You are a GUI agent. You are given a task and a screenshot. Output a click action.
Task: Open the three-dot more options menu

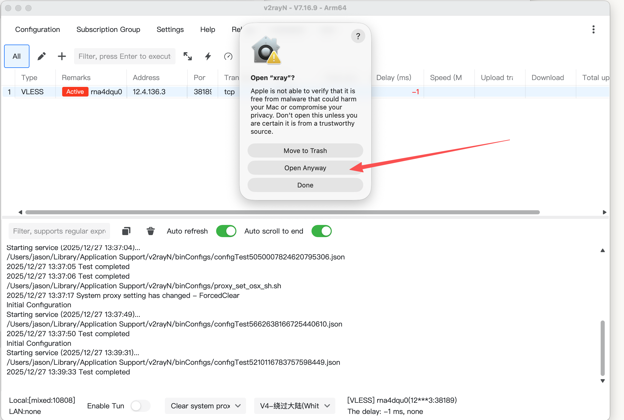pyautogui.click(x=593, y=29)
